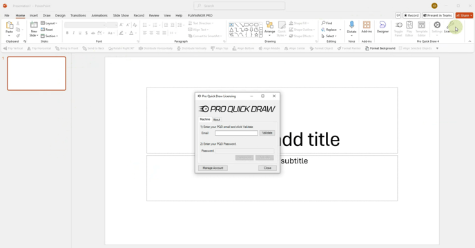Open the Layout dropdown

click(49, 23)
